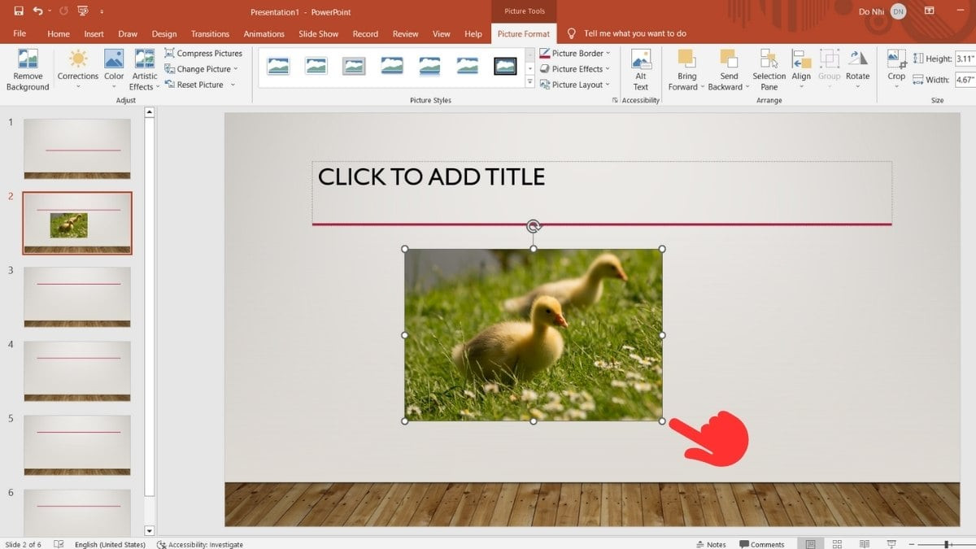Open the Animations tab
Image resolution: width=976 pixels, height=549 pixels.
[264, 33]
